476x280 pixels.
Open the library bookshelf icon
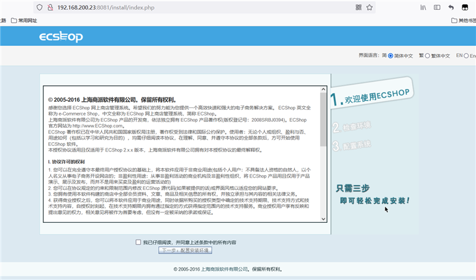[423, 7]
